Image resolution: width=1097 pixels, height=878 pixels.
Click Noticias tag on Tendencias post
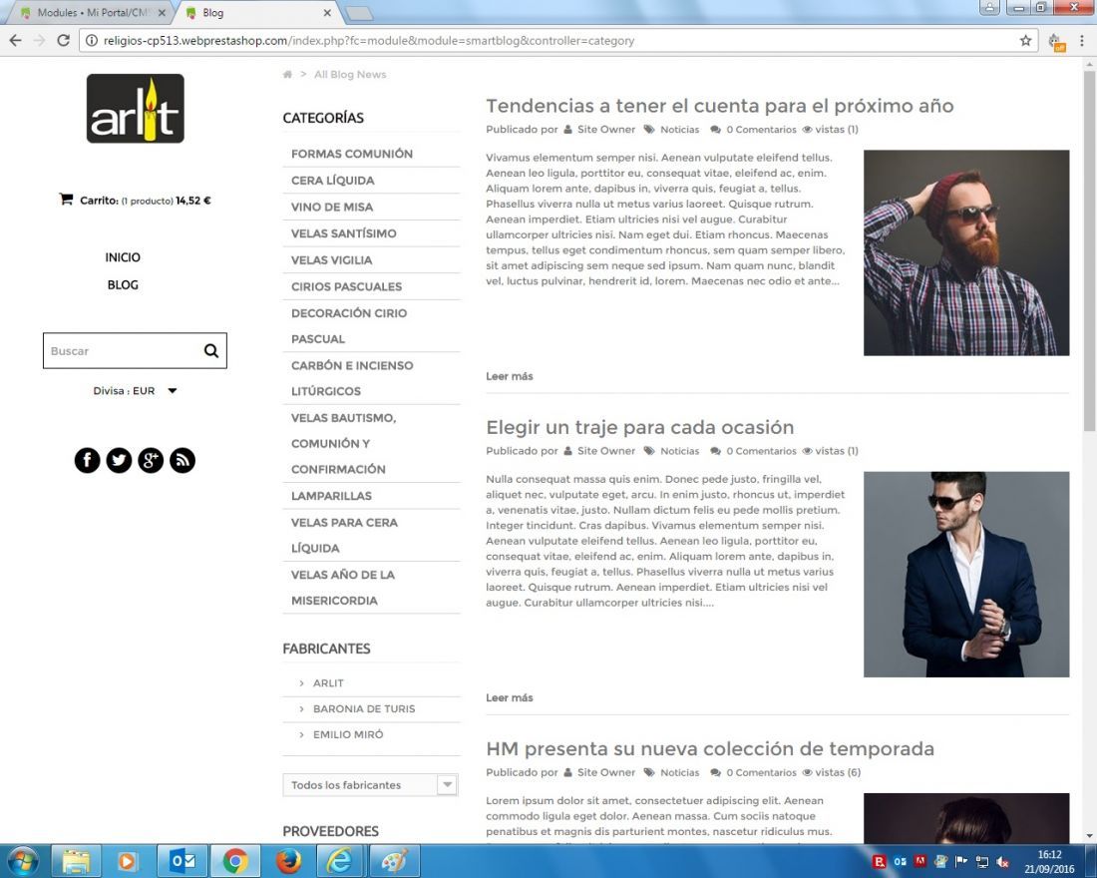[x=679, y=130]
